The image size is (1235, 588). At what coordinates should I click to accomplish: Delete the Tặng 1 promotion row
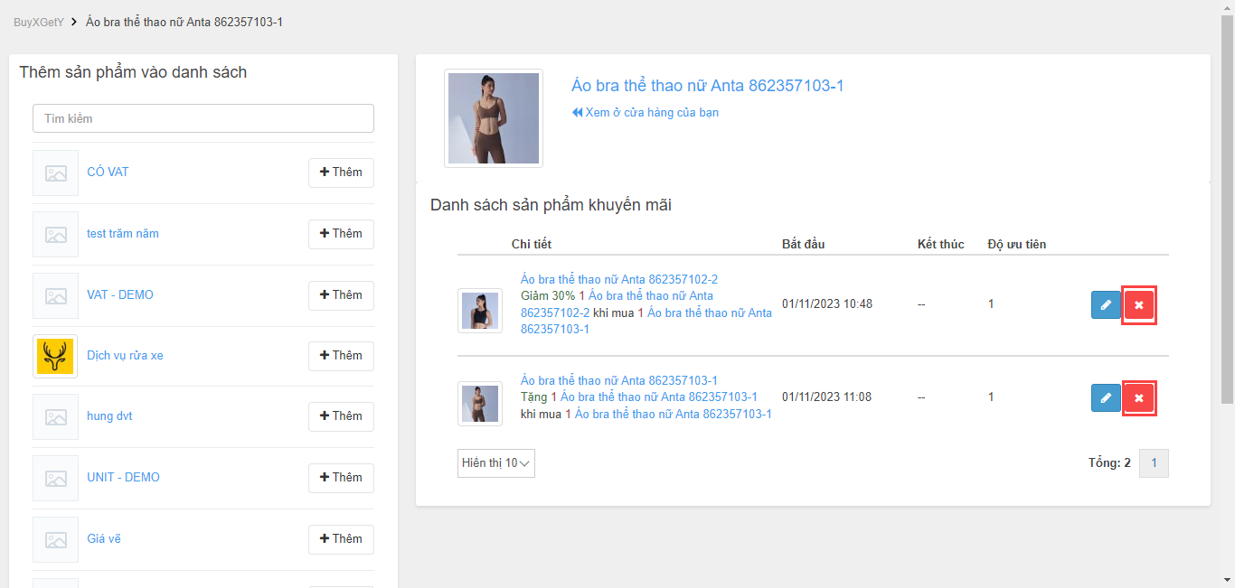1139,397
